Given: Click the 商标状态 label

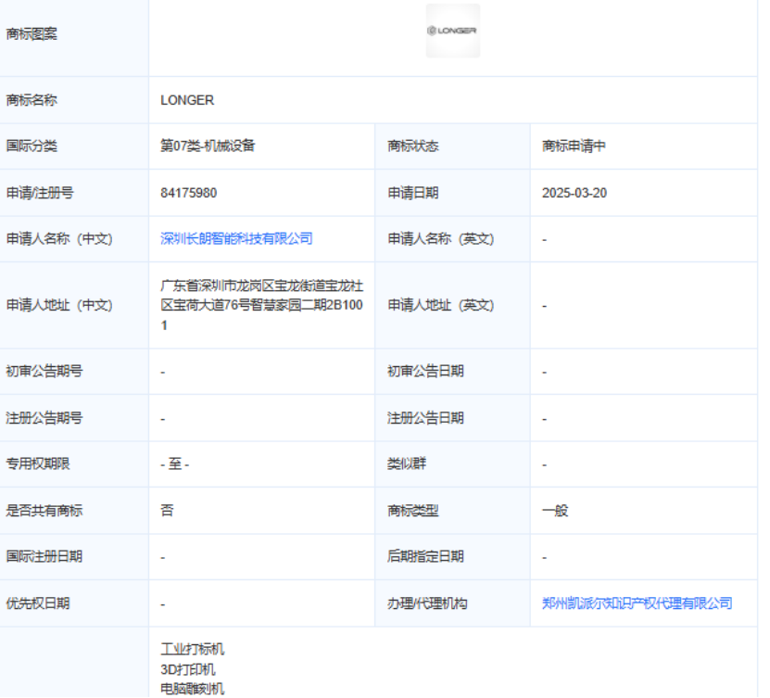Looking at the screenshot, I should tap(413, 146).
